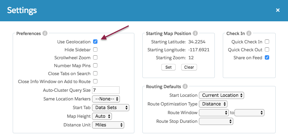This screenshot has width=288, height=134.
Task: Click the Clear map position button
Action: [x=189, y=67]
